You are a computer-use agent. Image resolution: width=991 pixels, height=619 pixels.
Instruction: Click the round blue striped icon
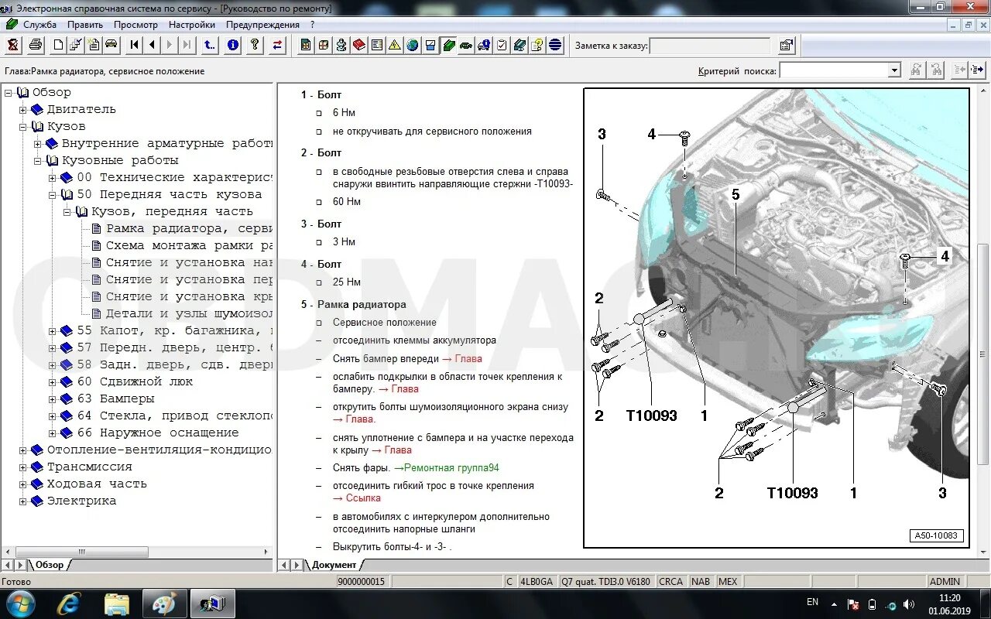(x=555, y=45)
